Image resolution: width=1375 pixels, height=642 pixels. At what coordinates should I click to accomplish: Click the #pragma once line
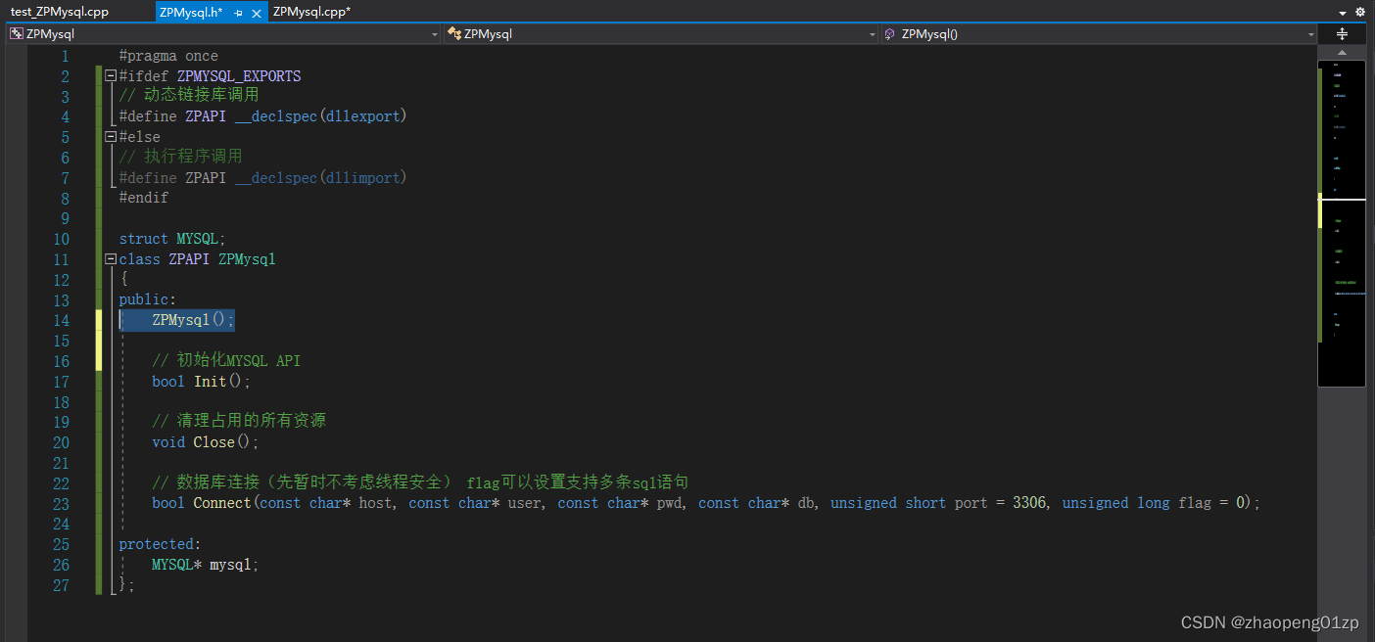(x=168, y=56)
